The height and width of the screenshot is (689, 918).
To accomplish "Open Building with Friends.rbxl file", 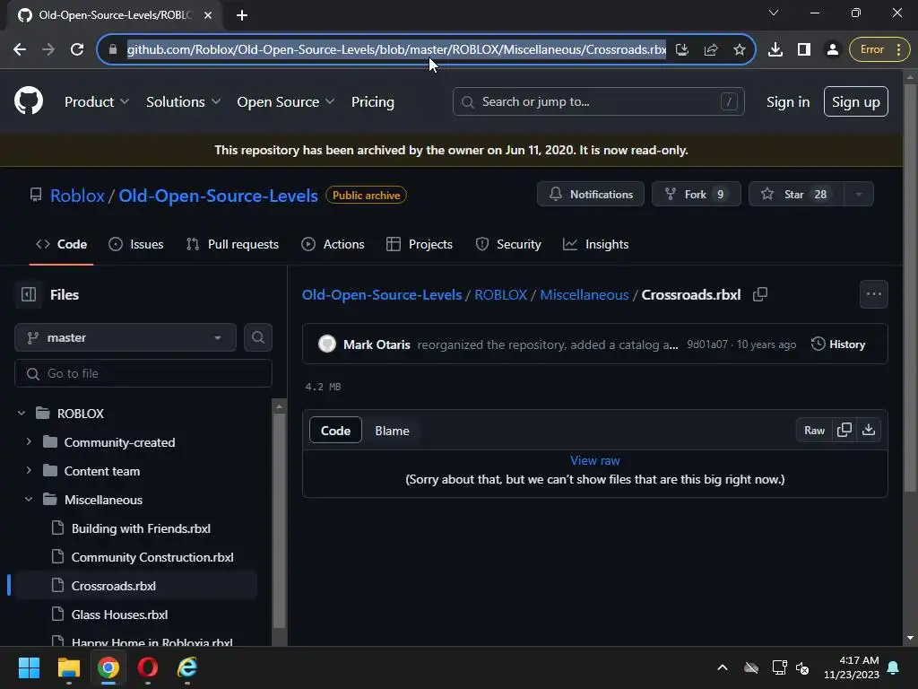I will 141,528.
